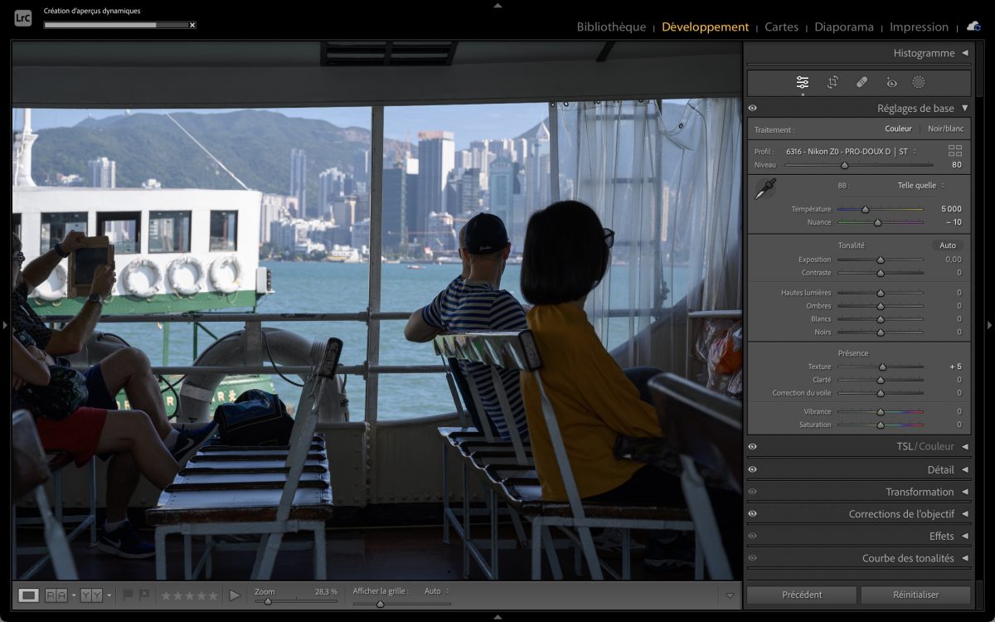Select the Crop and rotate tool
This screenshot has height=622, width=995.
click(x=832, y=82)
